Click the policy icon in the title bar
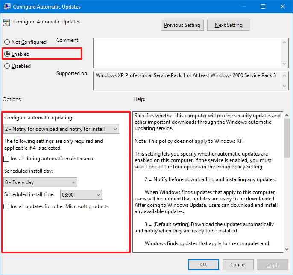This screenshot has width=293, height=275. pyautogui.click(x=6, y=7)
